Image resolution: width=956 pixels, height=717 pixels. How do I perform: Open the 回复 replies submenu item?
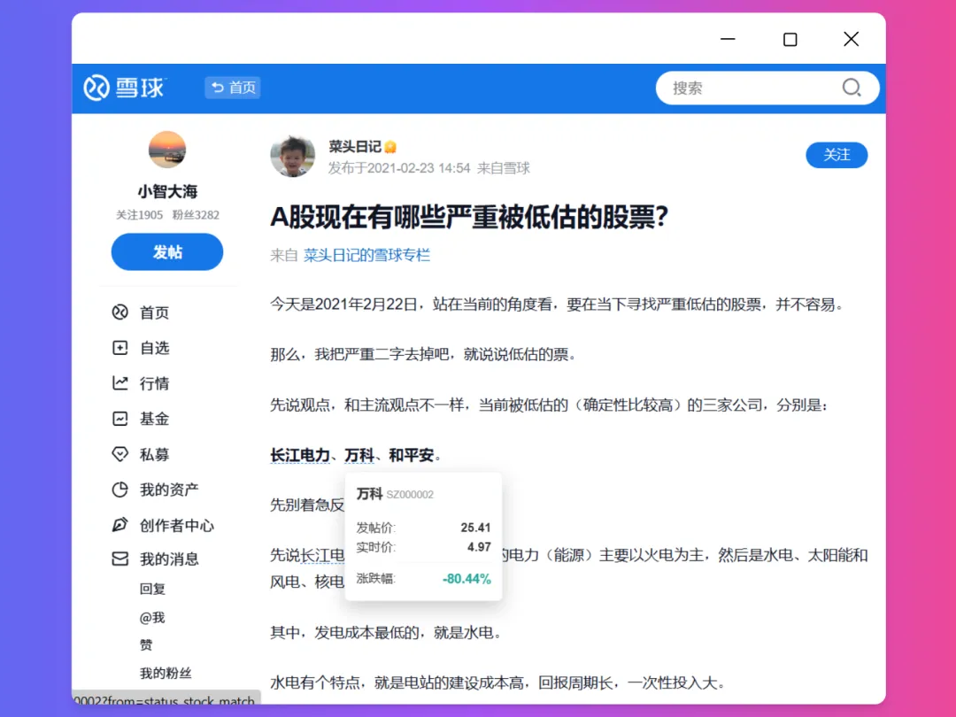pos(152,589)
